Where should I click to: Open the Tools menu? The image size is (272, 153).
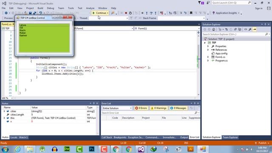(71, 8)
